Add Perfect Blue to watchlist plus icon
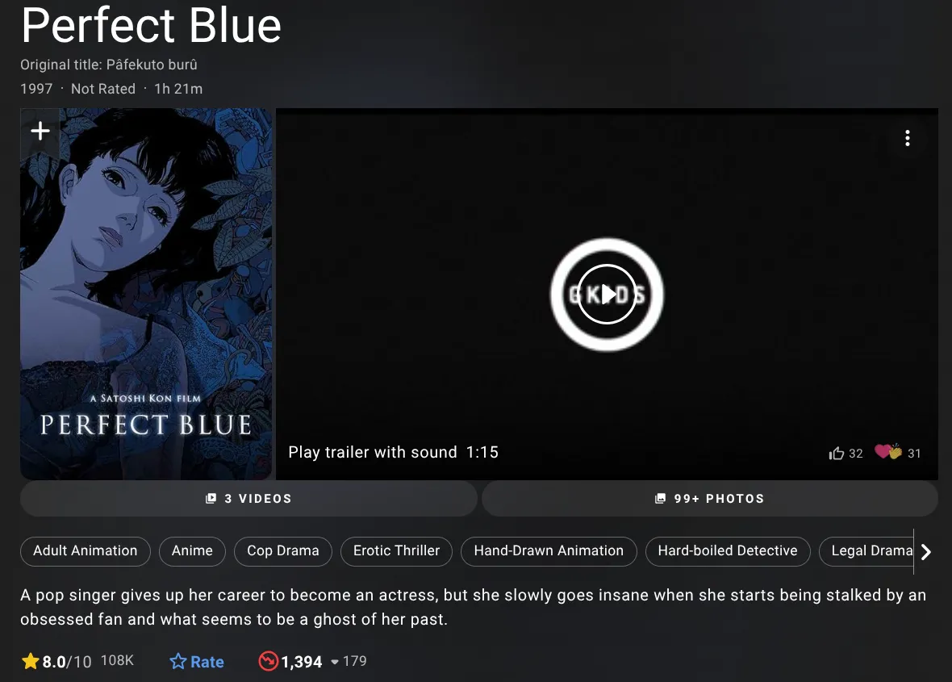952x682 pixels. 40,131
